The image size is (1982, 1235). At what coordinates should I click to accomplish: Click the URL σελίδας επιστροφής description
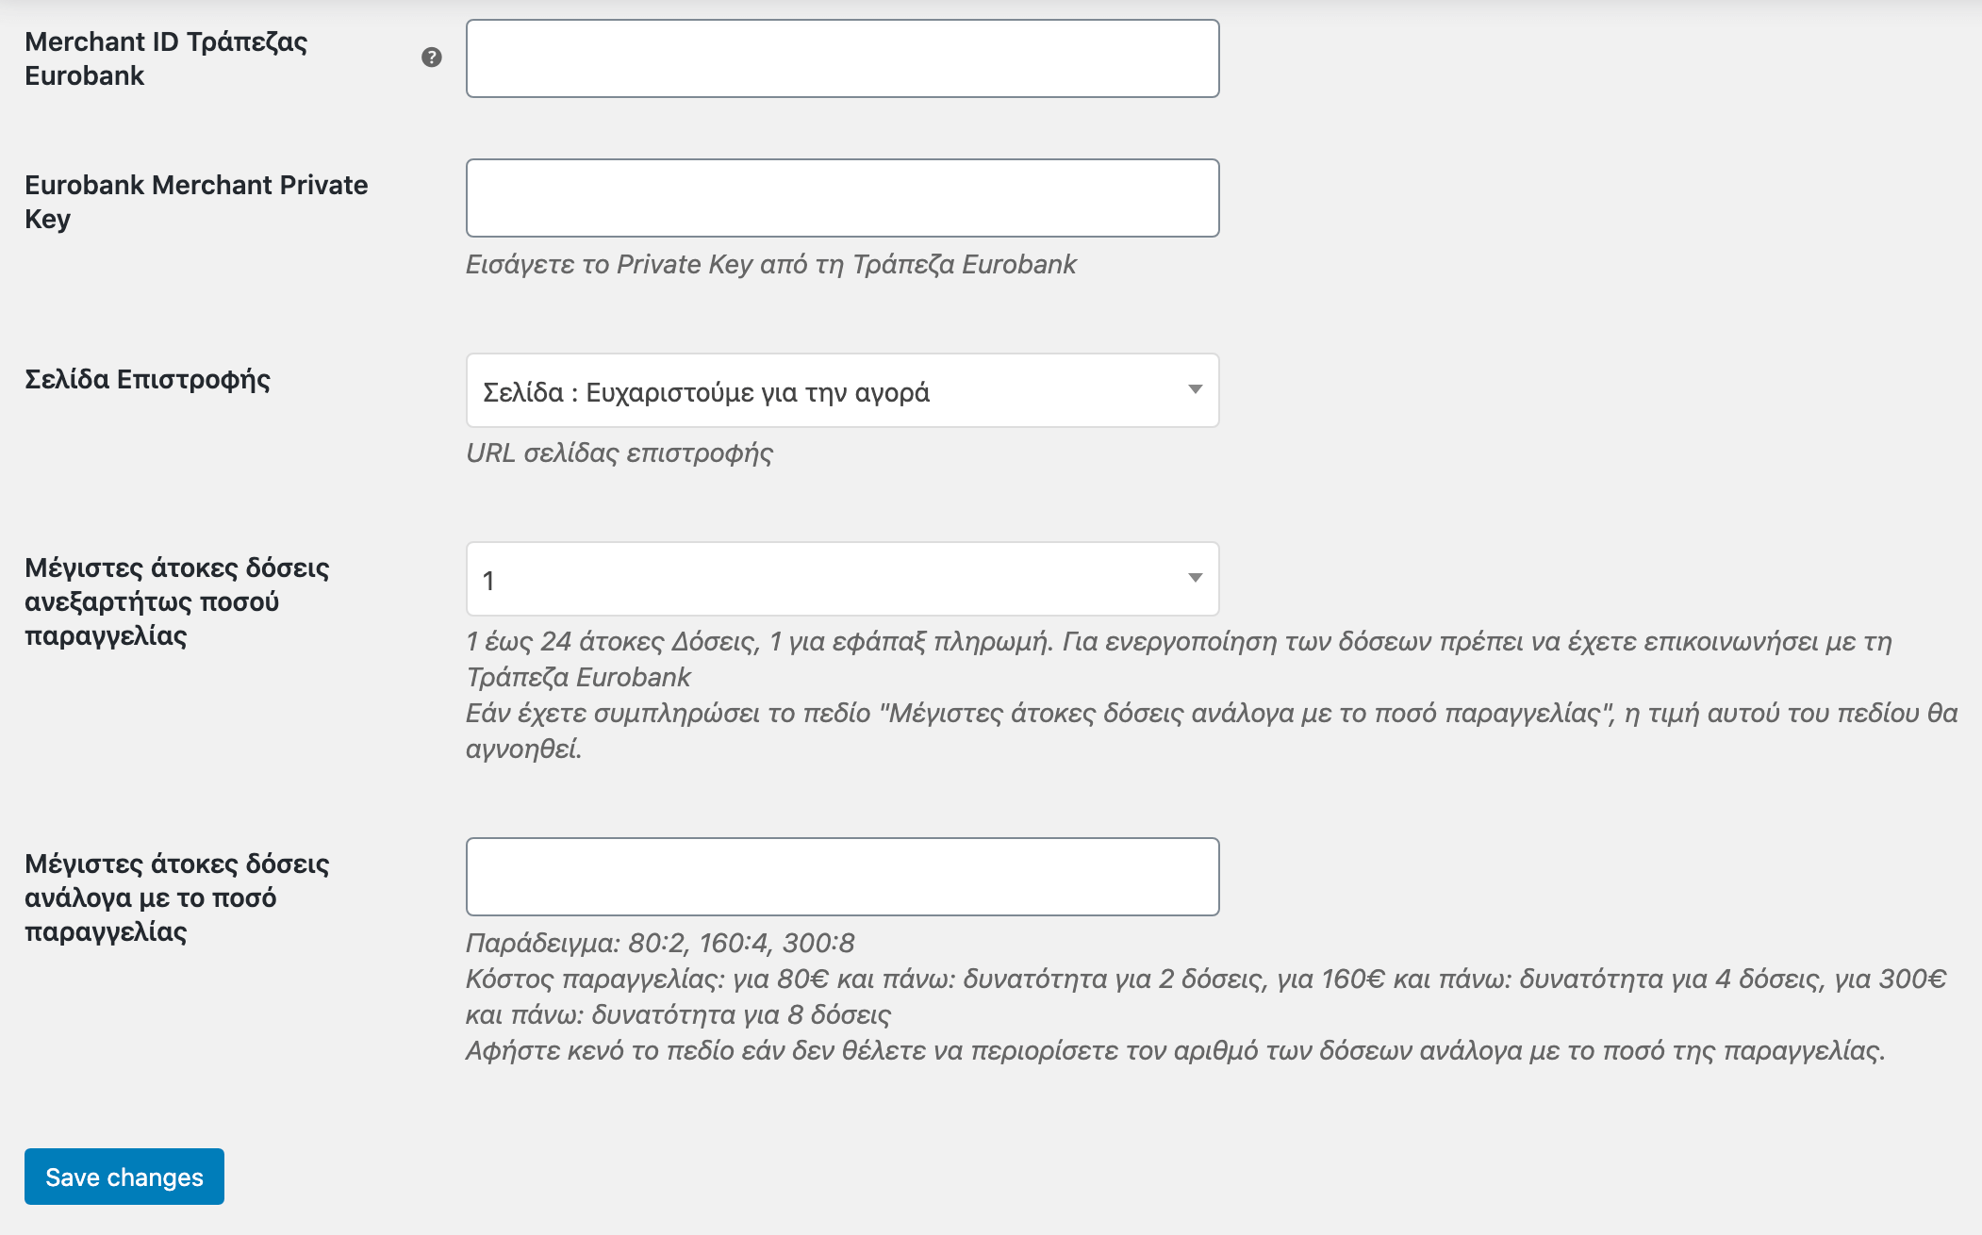(619, 453)
